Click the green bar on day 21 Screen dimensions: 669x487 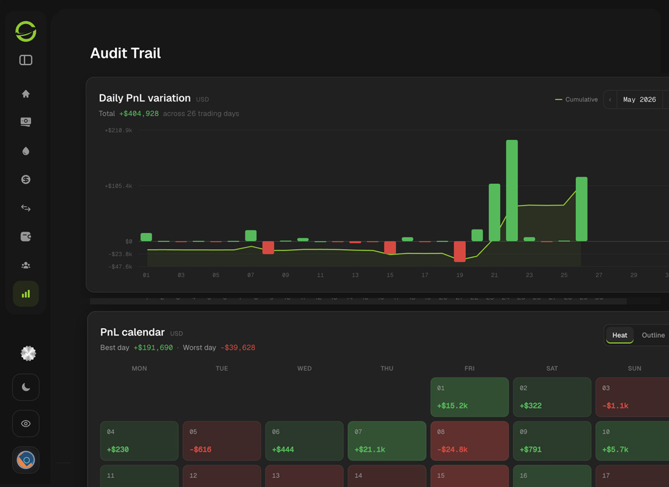[x=494, y=212]
